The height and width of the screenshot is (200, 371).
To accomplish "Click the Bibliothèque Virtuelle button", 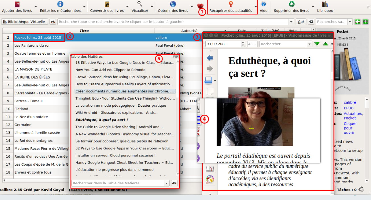I will pyautogui.click(x=24, y=22).
